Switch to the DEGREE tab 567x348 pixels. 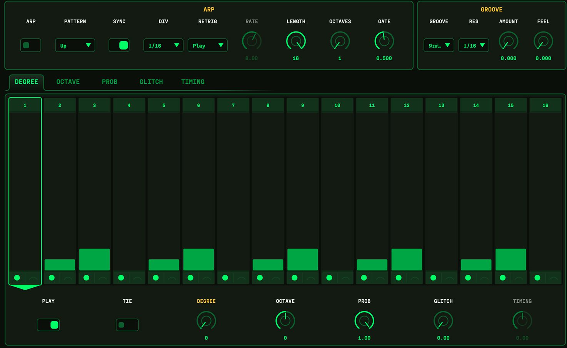tap(27, 82)
